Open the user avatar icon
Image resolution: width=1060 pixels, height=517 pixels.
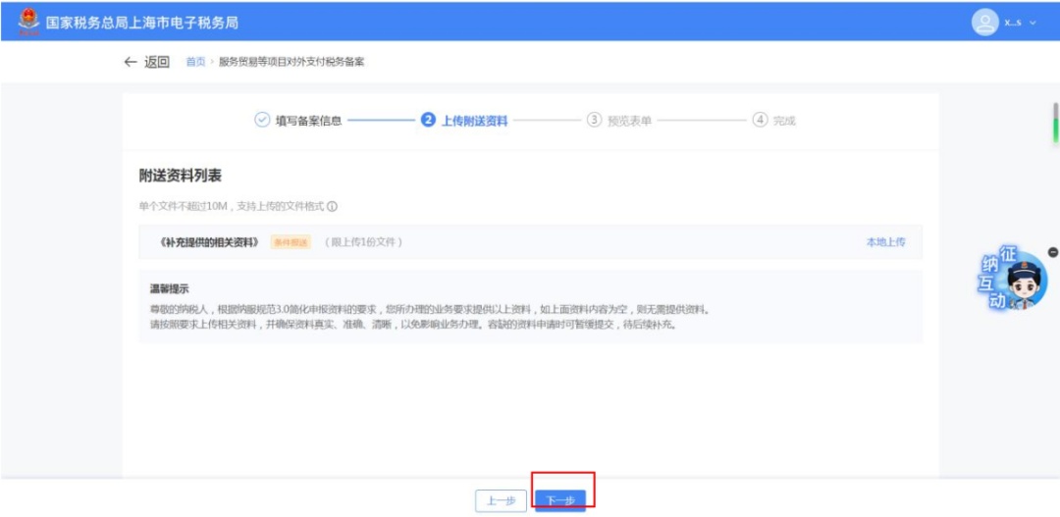coord(985,23)
